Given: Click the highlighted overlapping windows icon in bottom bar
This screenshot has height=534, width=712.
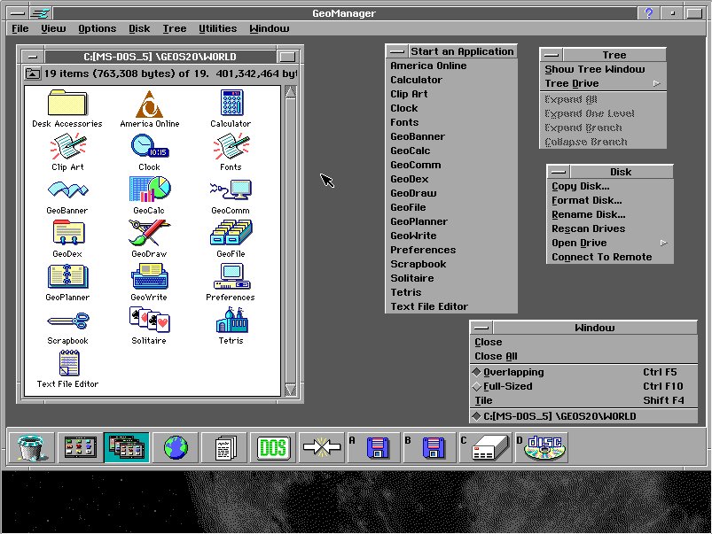Looking at the screenshot, I should tap(127, 447).
